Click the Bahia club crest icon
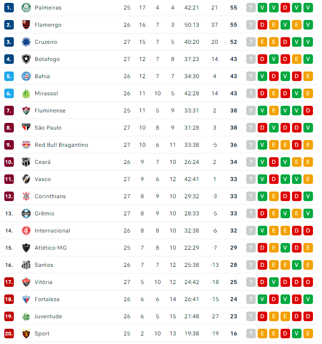 26,76
